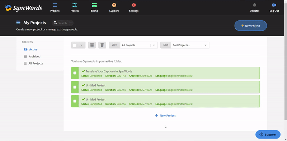
Task: Click the blue New Project button
Action: tap(250, 25)
